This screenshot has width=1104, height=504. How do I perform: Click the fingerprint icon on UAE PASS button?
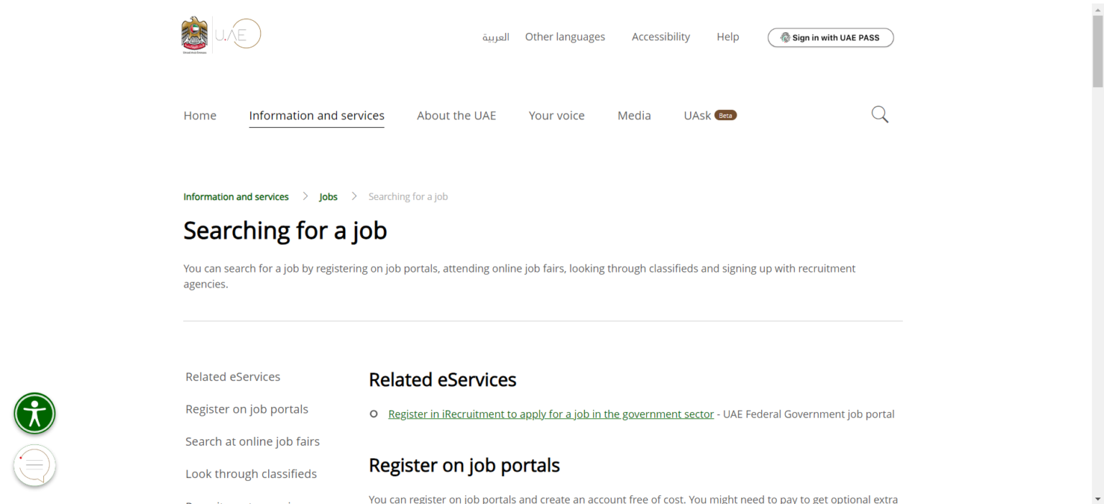click(x=786, y=37)
